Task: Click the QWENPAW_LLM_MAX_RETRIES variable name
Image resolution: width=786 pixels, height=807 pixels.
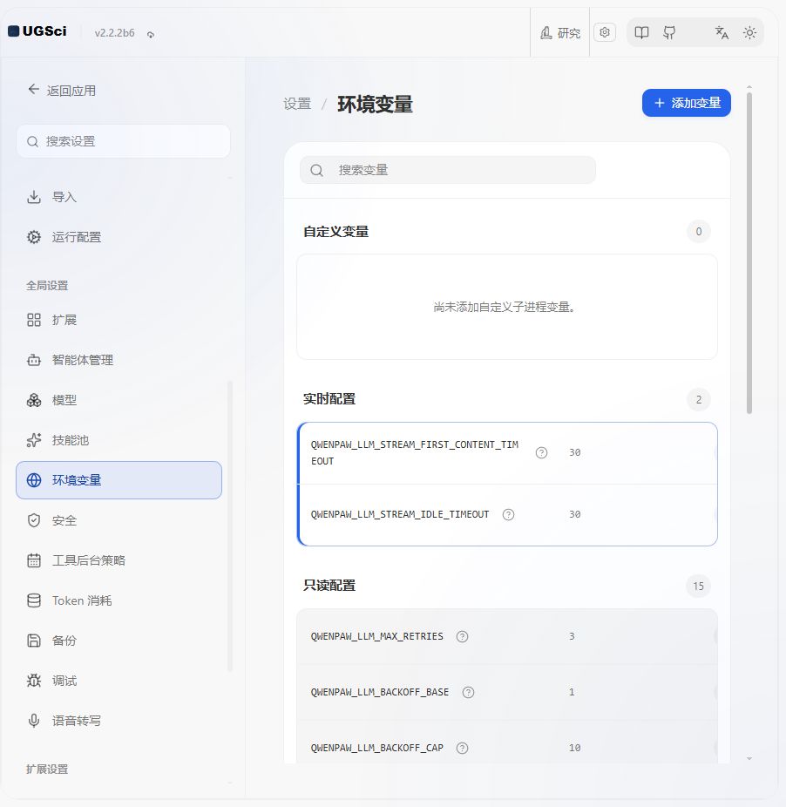Action: click(376, 637)
